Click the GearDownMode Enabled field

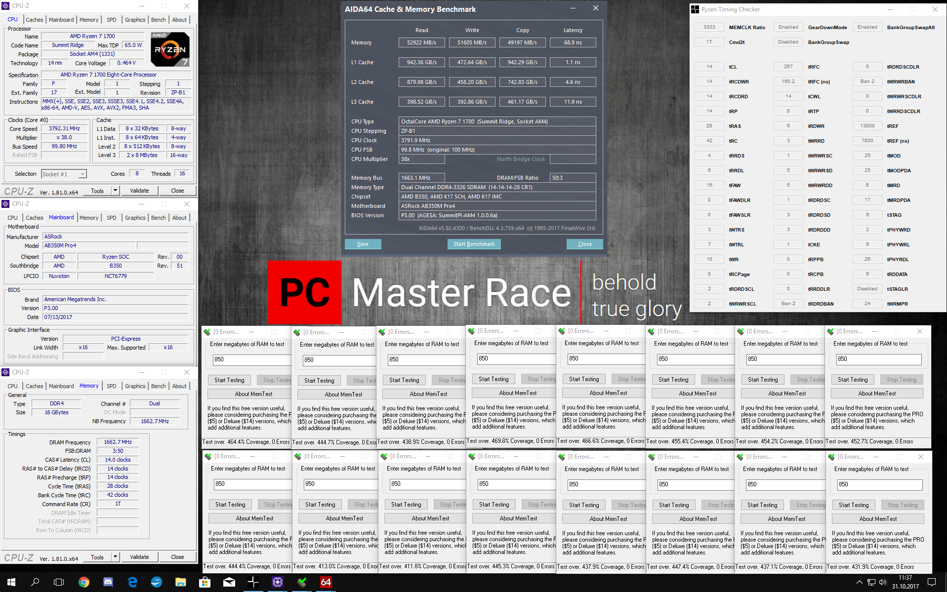coord(788,27)
